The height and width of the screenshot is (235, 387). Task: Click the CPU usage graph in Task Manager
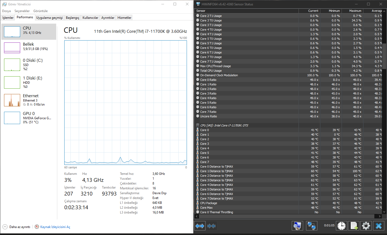tap(125, 103)
